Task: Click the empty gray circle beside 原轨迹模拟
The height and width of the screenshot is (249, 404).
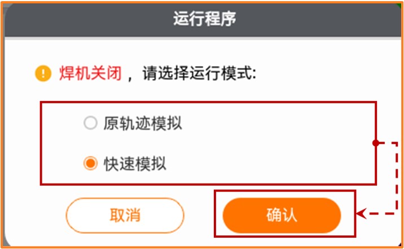Action: pos(90,123)
